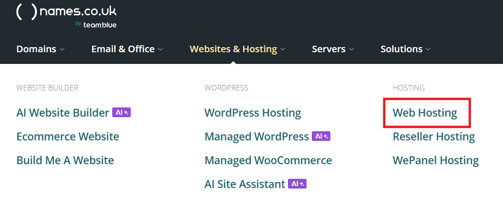Open the Domains navigation menu
Screen dimensions: 503x209
36,49
